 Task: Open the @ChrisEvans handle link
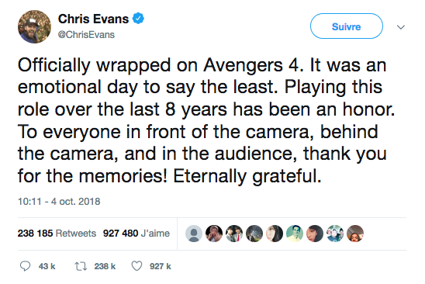[86, 35]
